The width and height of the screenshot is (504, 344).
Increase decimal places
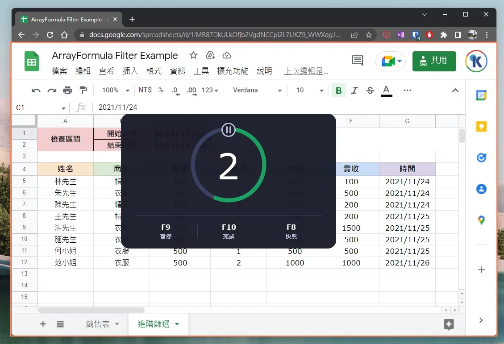tap(192, 91)
